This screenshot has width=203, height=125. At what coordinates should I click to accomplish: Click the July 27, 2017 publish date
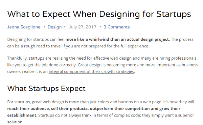point(83,27)
